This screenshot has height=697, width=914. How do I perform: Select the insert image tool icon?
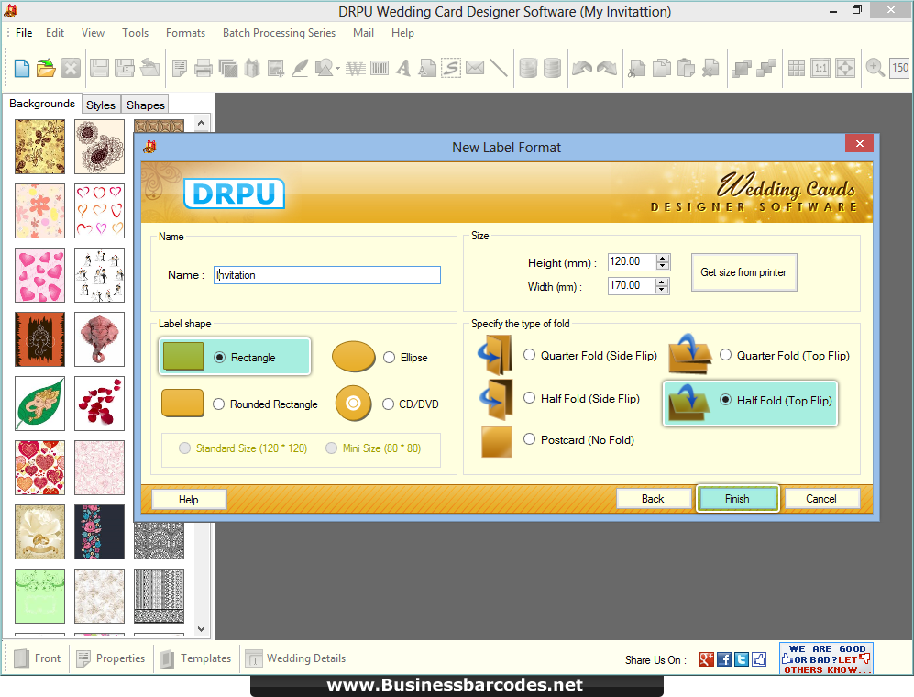click(276, 68)
